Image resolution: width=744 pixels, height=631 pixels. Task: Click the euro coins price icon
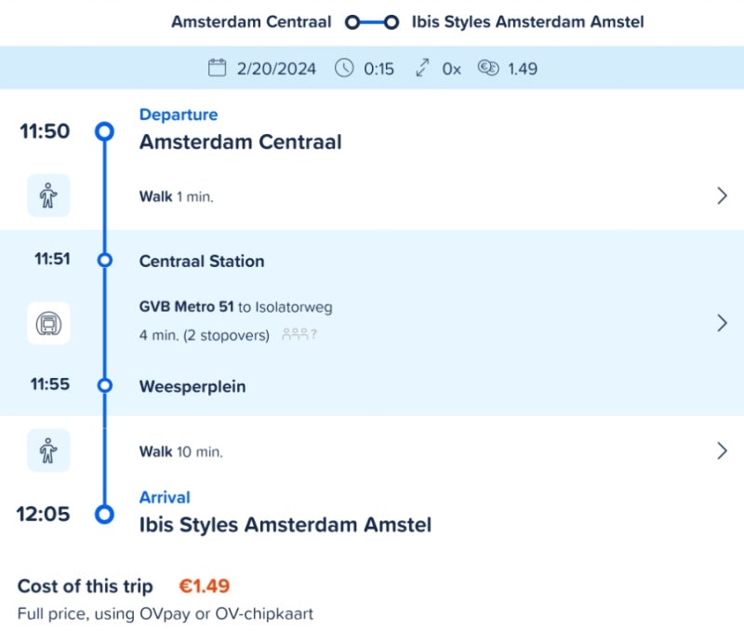[488, 68]
